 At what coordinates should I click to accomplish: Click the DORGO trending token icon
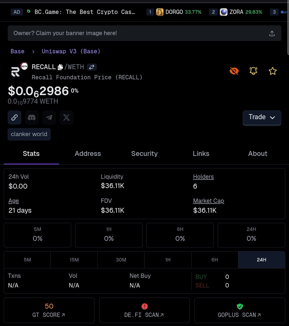[160, 12]
